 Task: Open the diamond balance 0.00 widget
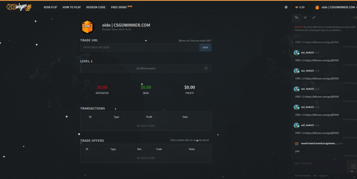[x=300, y=7]
